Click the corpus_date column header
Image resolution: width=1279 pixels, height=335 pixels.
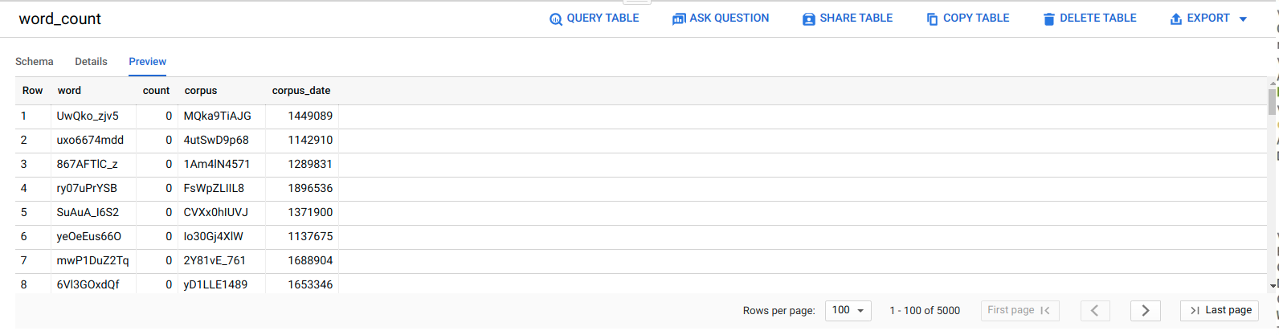(301, 91)
